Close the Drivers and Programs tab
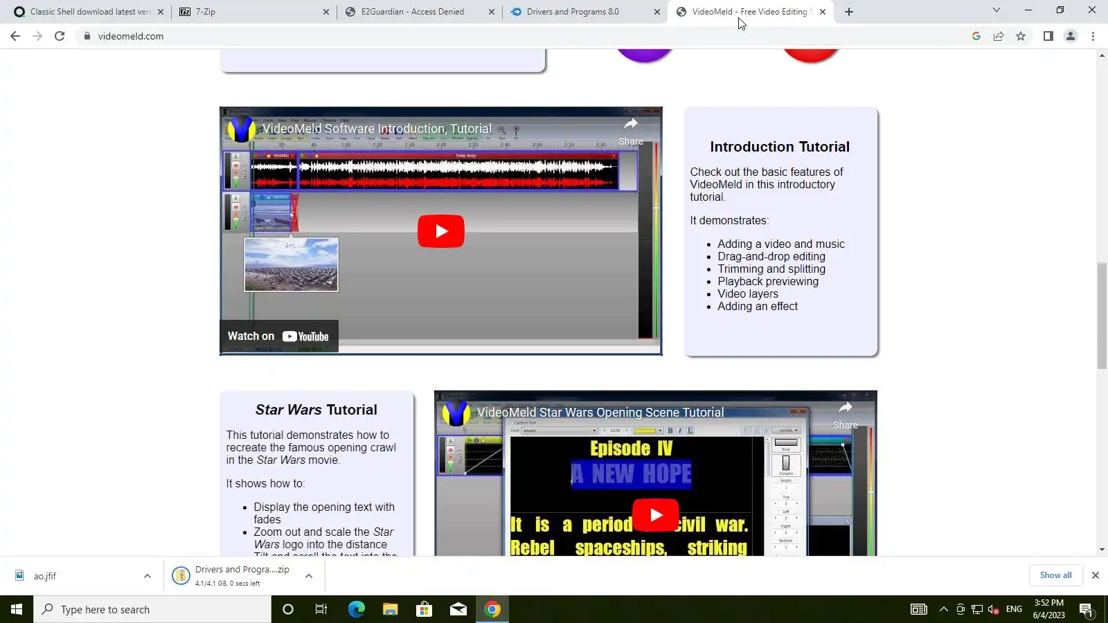This screenshot has height=623, width=1108. (657, 12)
